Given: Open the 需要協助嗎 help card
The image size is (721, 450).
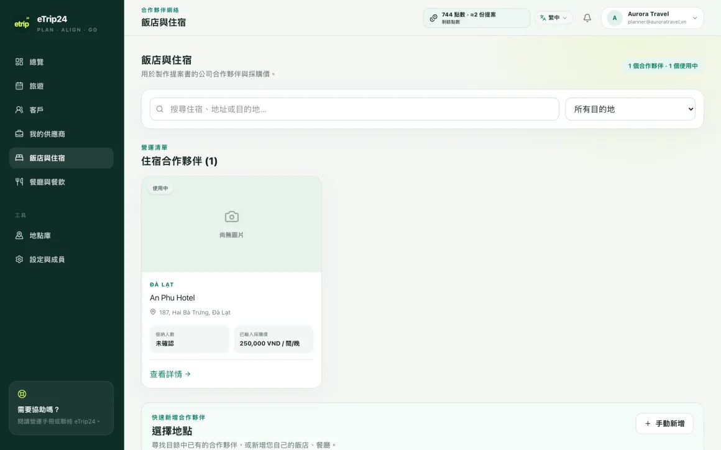Looking at the screenshot, I should [x=61, y=408].
